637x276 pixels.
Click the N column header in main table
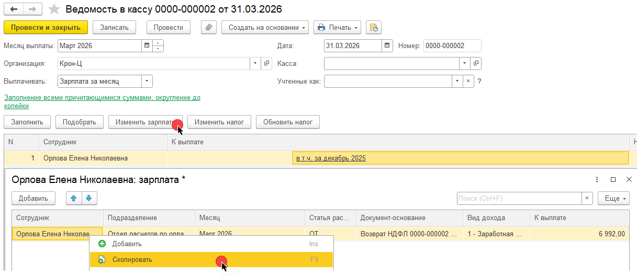21,142
